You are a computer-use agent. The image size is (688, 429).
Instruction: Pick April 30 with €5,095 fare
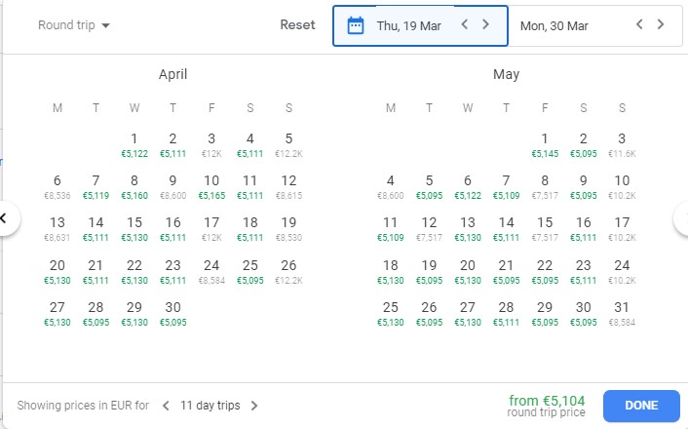pyautogui.click(x=172, y=313)
